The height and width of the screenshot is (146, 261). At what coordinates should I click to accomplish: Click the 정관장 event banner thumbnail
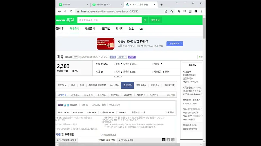click(x=105, y=44)
